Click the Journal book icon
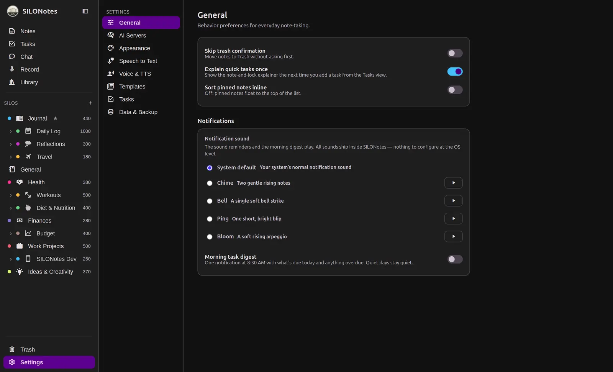613x372 pixels. click(20, 118)
